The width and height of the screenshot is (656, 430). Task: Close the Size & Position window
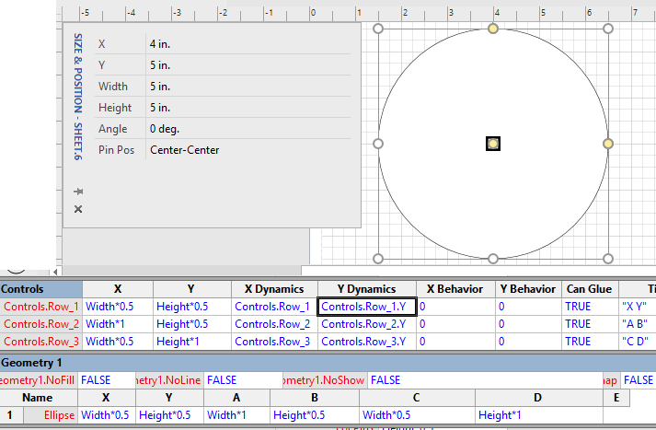tap(78, 210)
